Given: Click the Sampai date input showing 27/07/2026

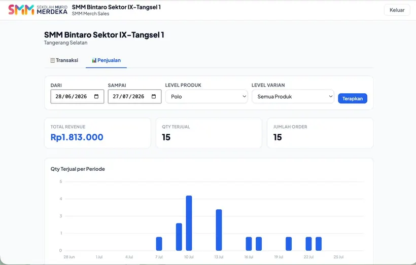Looking at the screenshot, I should (134, 96).
